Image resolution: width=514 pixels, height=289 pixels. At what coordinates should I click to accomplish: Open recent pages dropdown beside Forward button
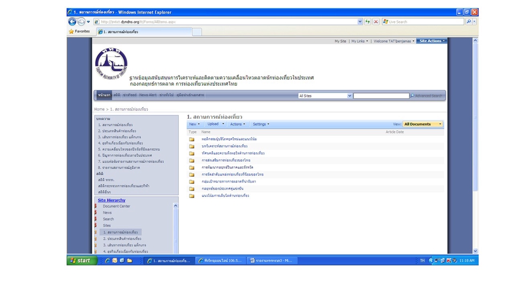pos(88,22)
